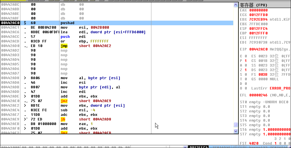Viewport: 291px width, 148px height.
Task: Click address 00442ABC in the address column
Action: [x=10, y=4]
